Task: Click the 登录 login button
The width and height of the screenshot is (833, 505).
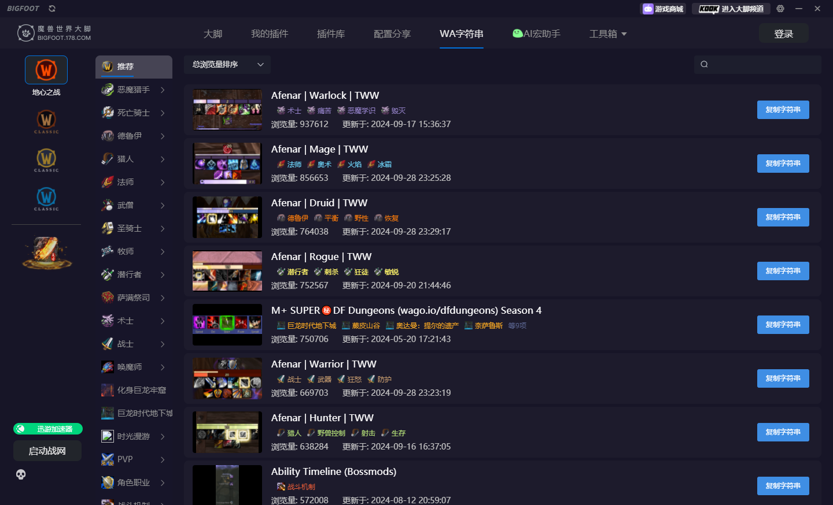Action: 784,33
